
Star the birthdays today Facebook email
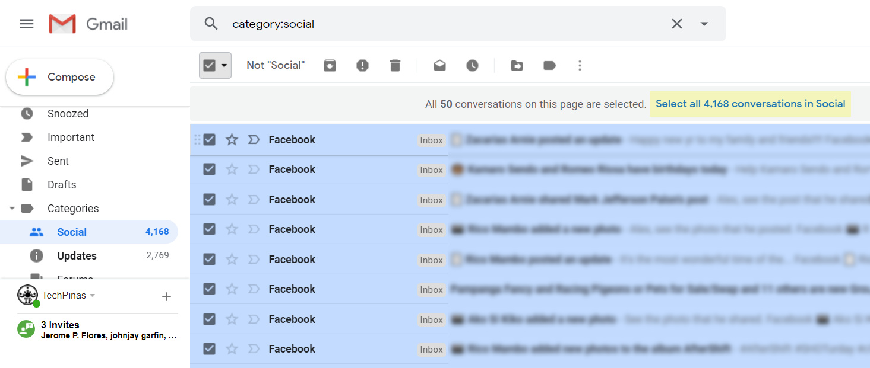tap(232, 169)
